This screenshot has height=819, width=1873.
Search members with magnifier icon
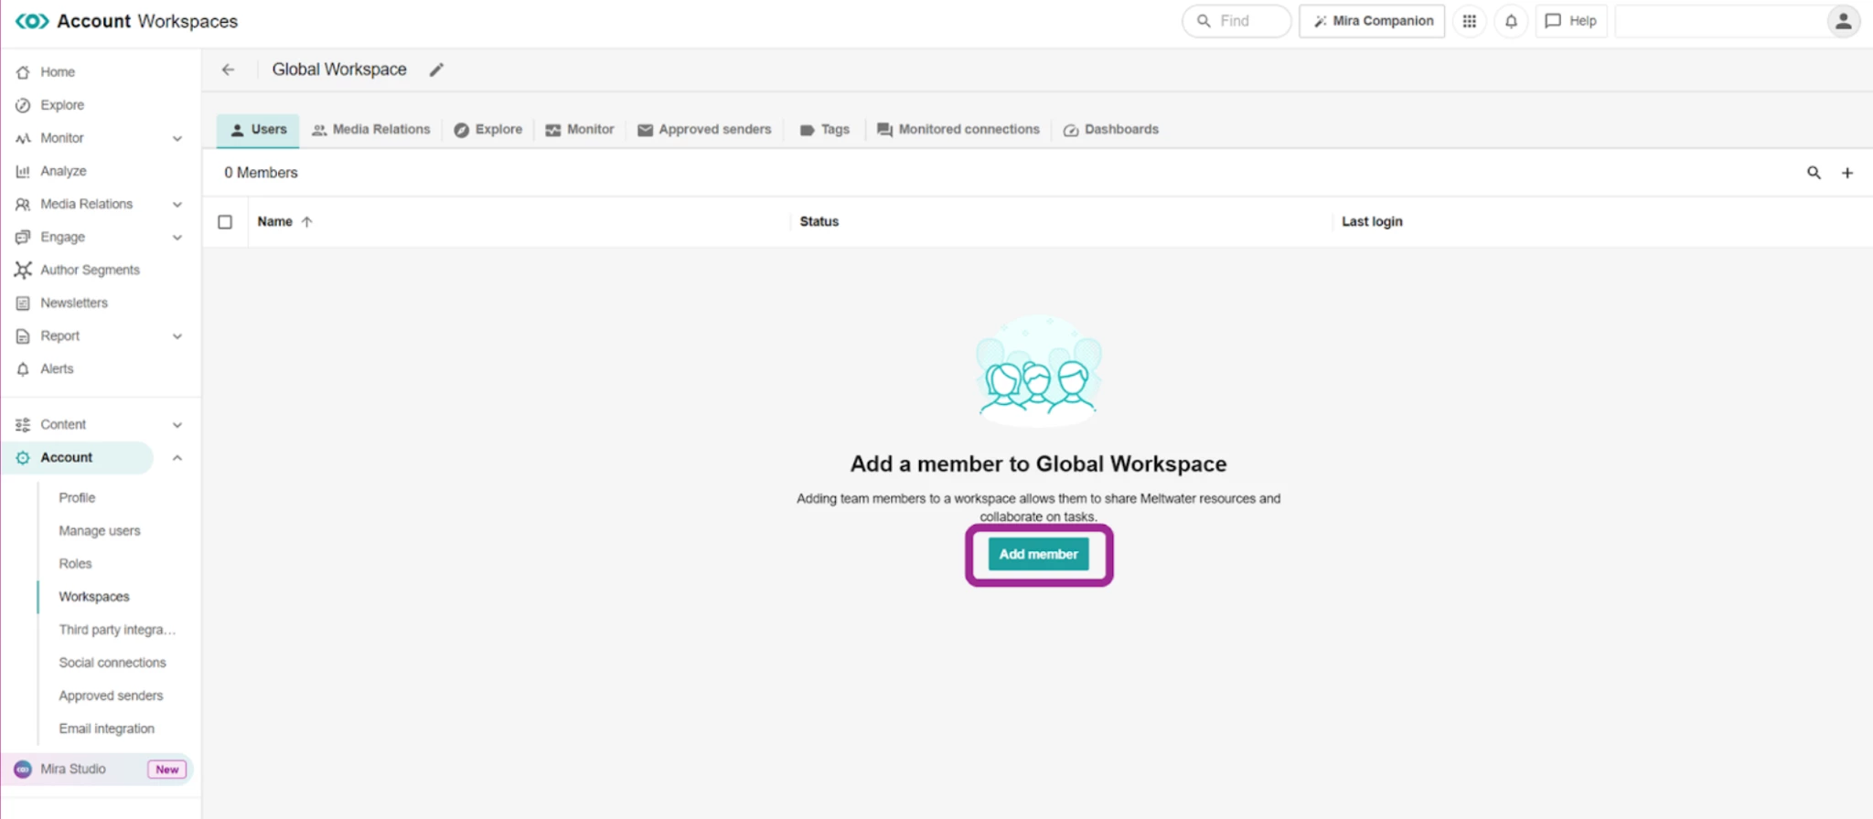(1814, 173)
